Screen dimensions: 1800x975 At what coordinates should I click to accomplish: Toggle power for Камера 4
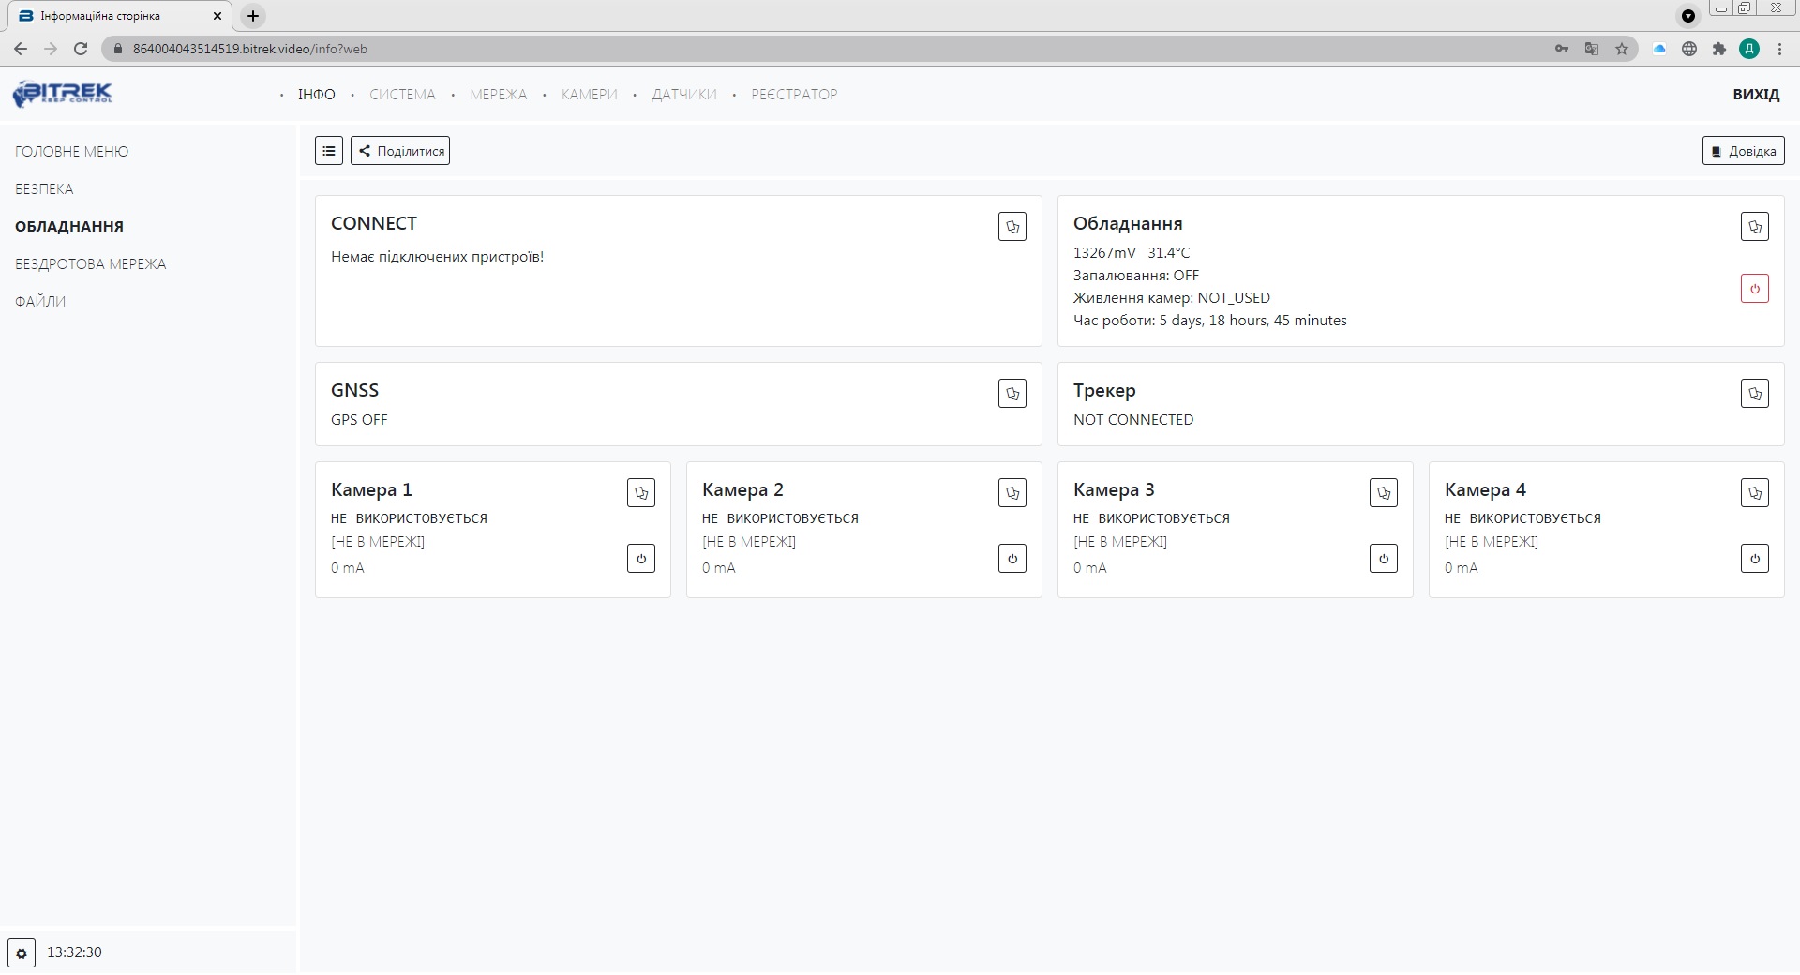tap(1754, 559)
